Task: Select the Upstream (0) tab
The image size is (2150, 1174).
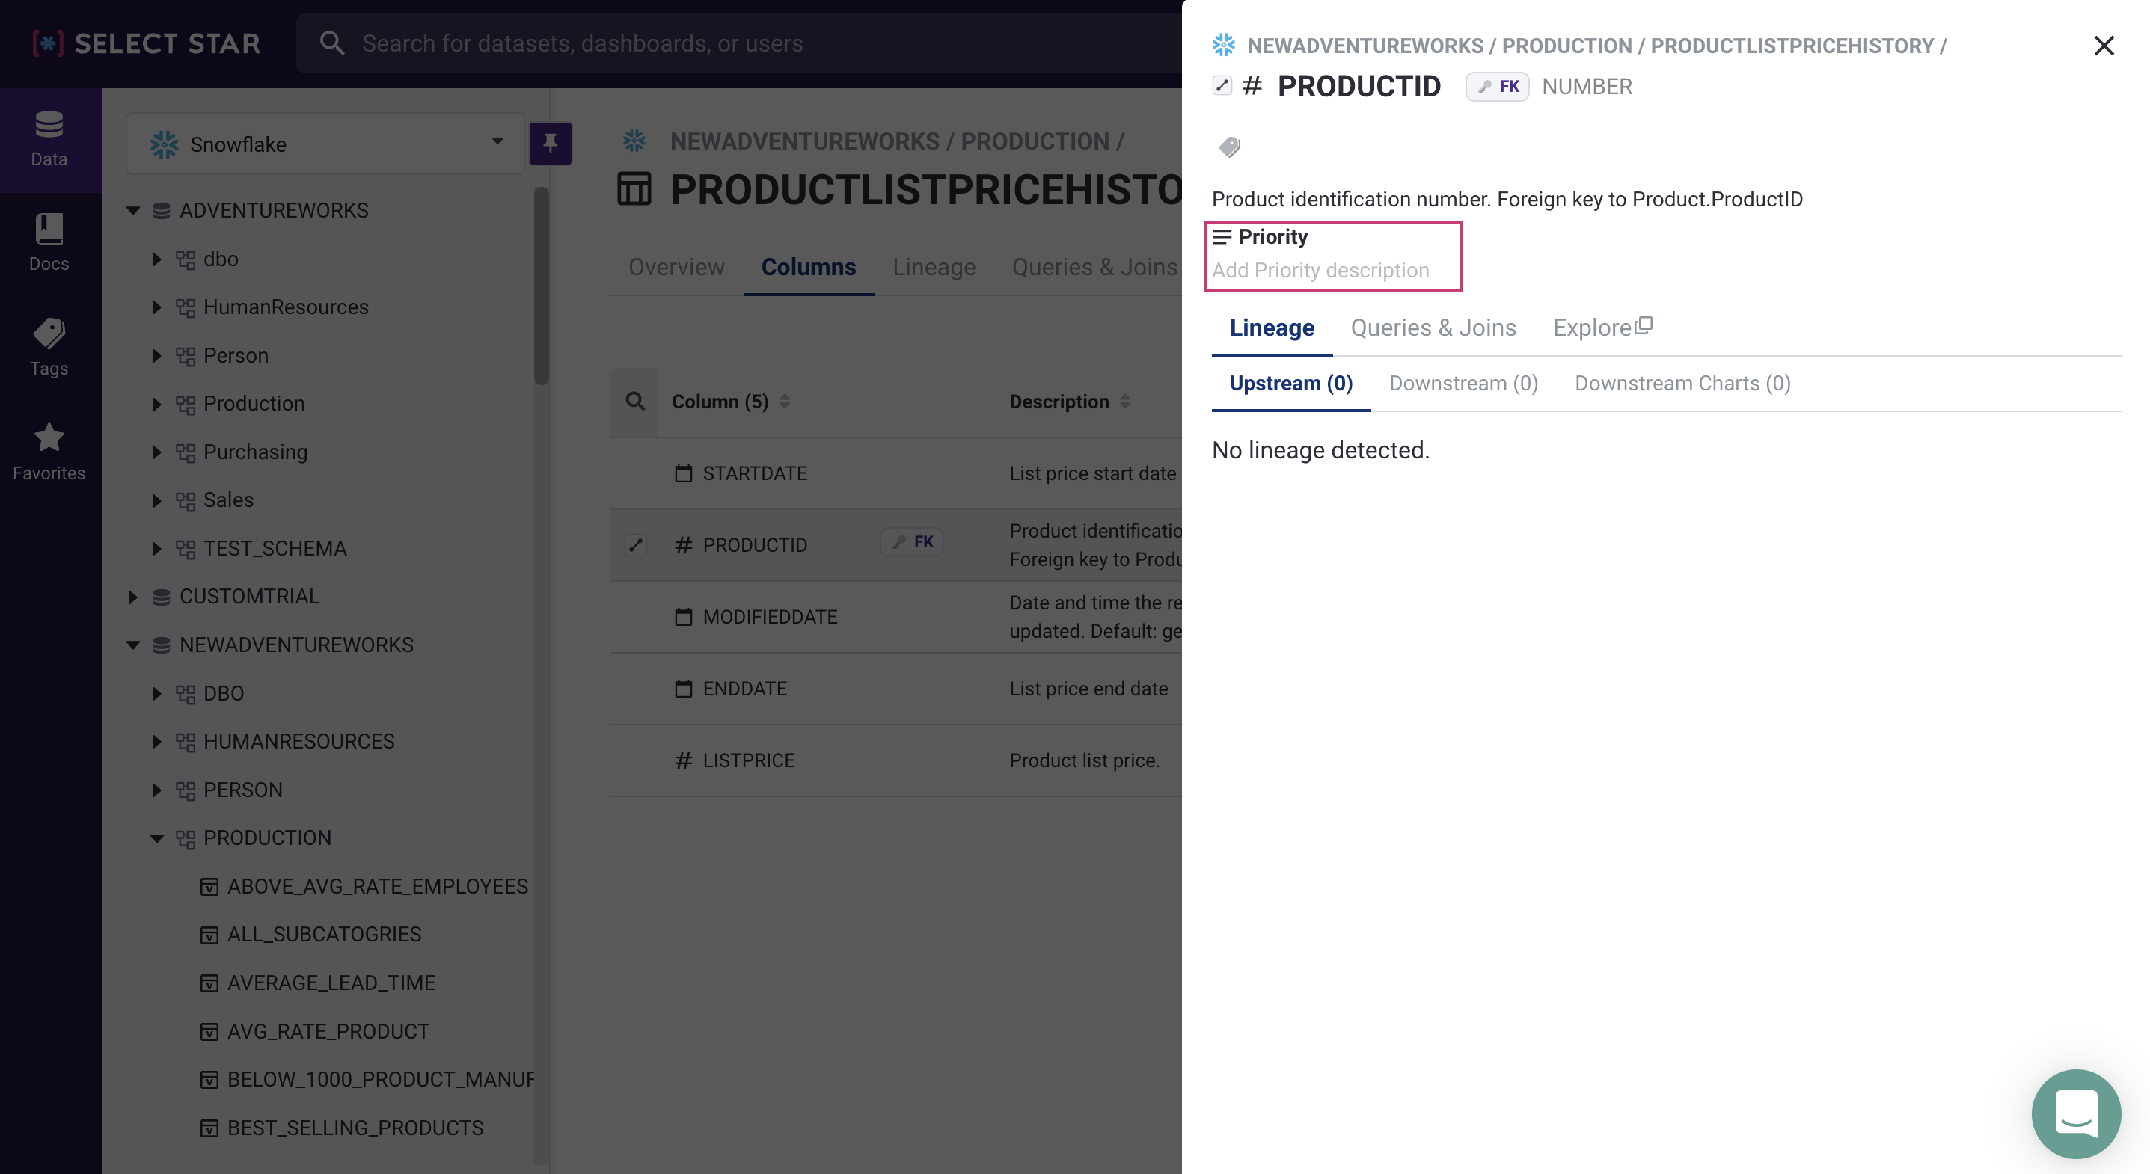Action: click(1290, 383)
